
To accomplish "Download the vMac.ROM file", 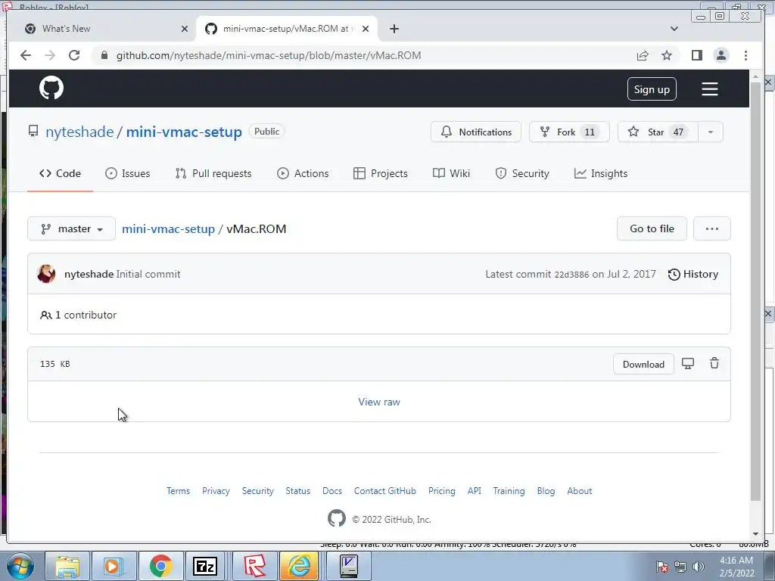I will coord(643,364).
